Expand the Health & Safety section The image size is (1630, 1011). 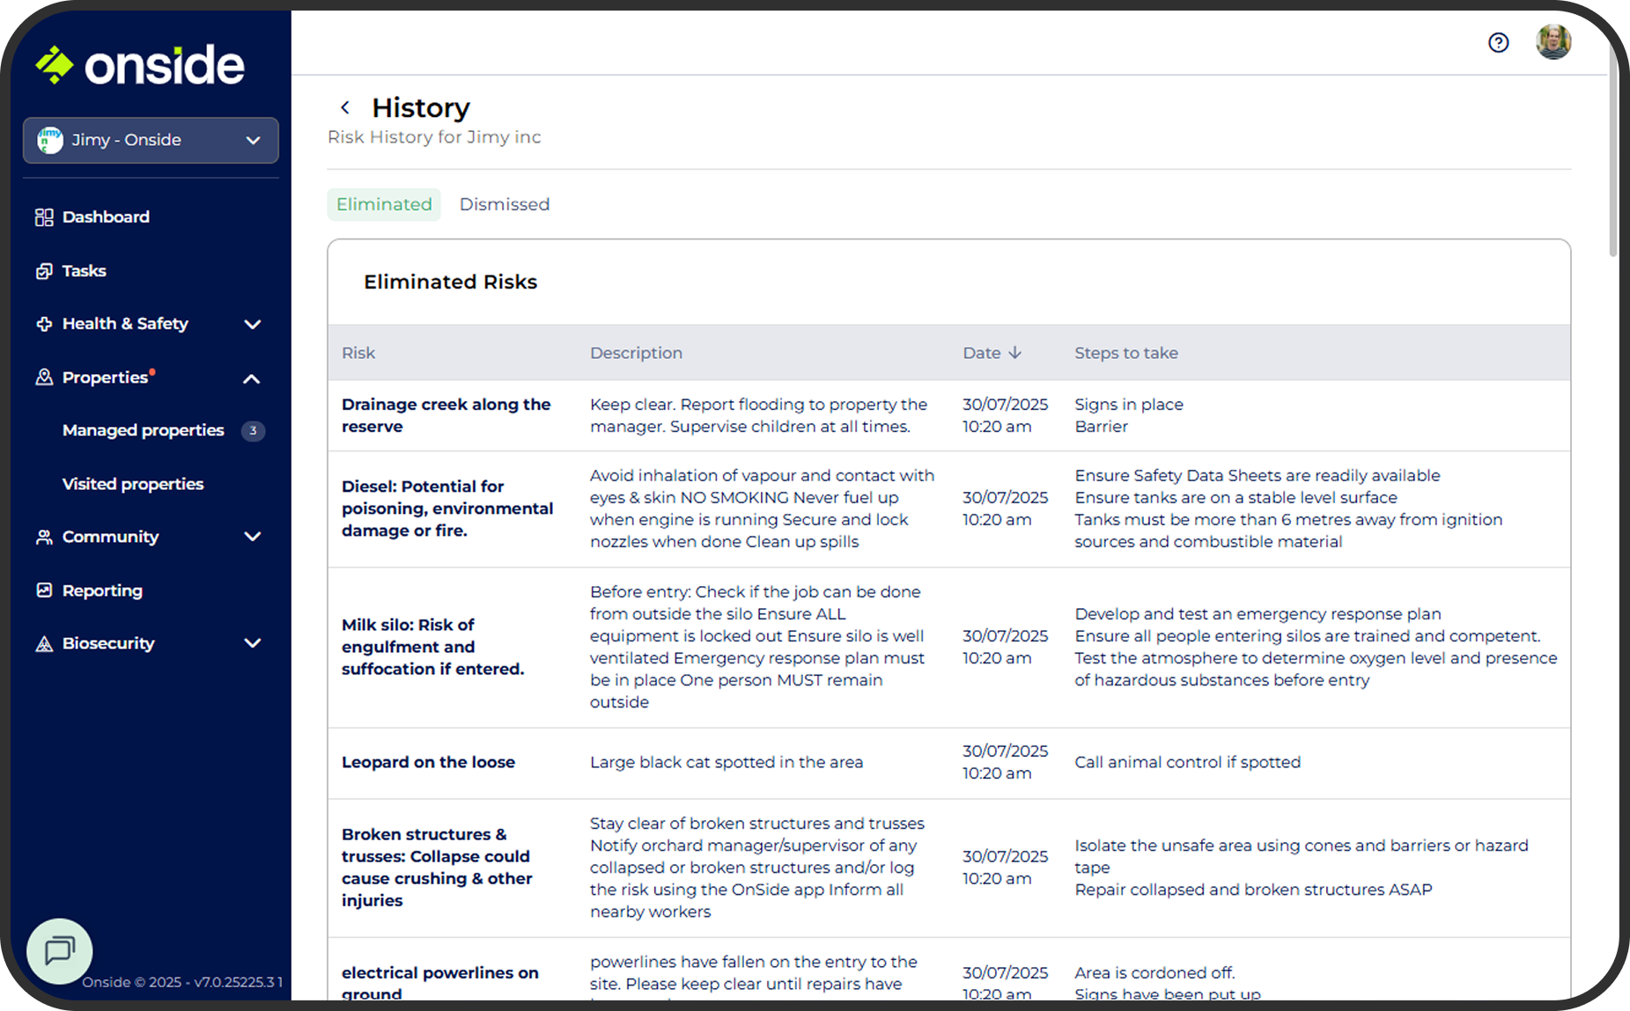252,324
